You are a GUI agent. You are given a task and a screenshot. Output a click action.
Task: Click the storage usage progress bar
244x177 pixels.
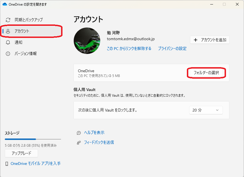(33, 139)
